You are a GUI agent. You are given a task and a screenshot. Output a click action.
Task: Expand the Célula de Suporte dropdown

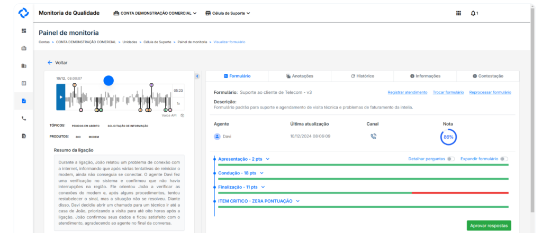pos(228,13)
